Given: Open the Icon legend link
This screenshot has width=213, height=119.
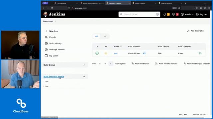Looking at the screenshot, I should tap(120, 63).
